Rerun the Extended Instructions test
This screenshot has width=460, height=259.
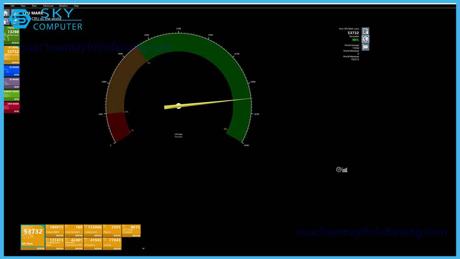(x=79, y=249)
